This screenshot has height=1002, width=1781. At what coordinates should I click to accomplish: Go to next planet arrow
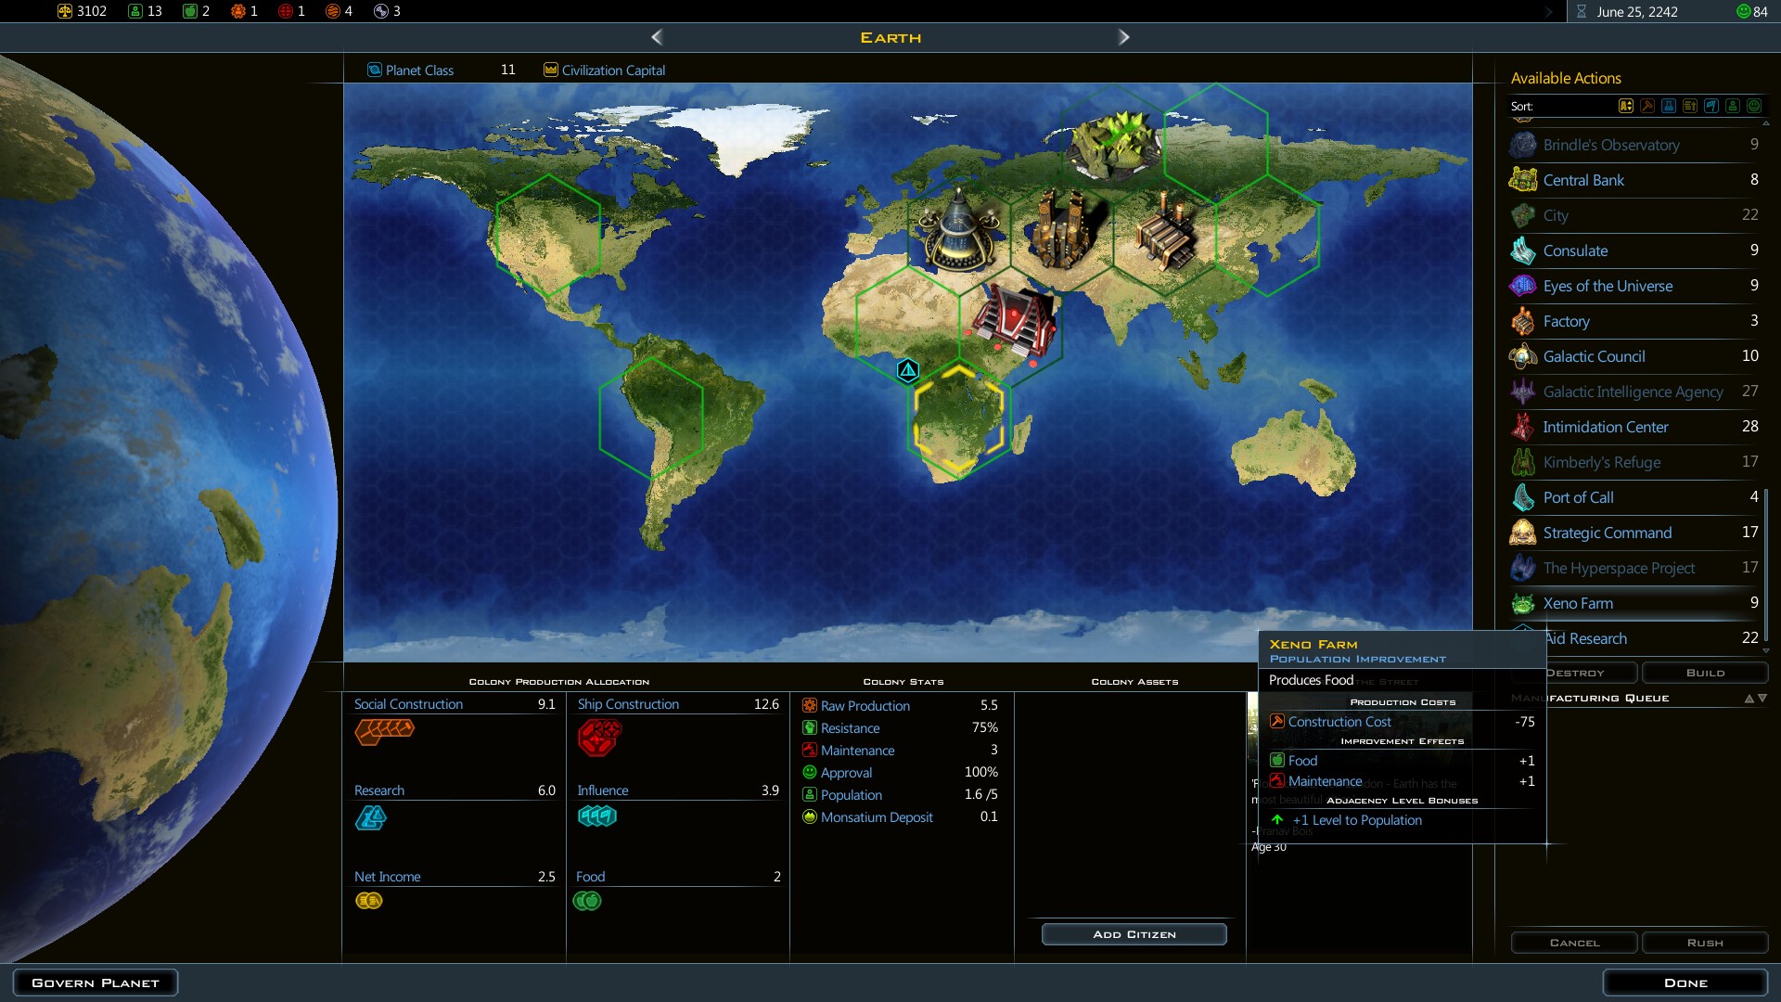(x=1123, y=37)
